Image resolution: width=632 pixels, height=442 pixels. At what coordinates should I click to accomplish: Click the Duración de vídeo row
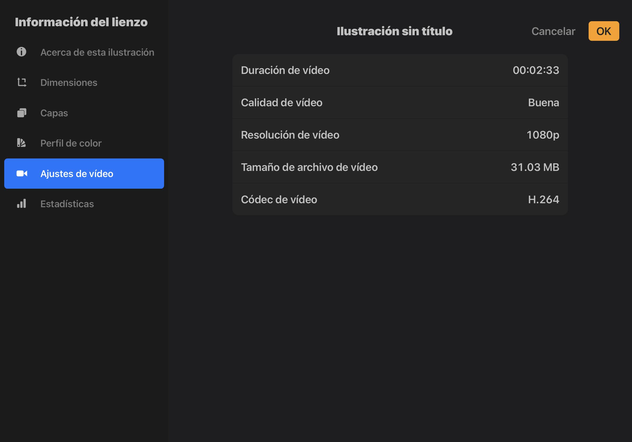coord(400,70)
